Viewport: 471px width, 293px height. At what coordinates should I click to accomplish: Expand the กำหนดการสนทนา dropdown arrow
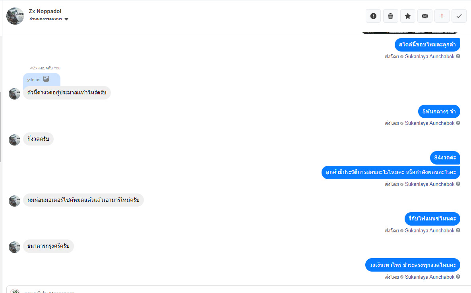(66, 19)
